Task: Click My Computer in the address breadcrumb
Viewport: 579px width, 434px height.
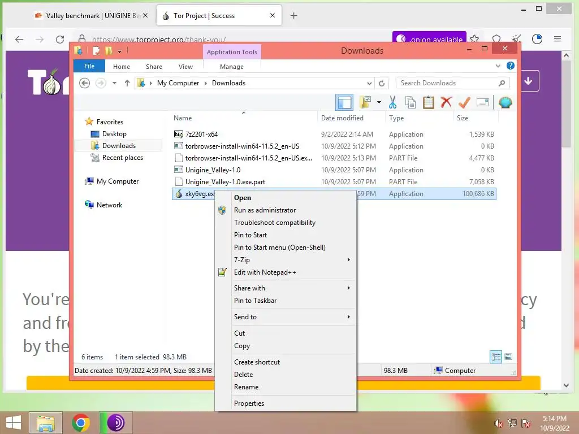Action: pyautogui.click(x=178, y=83)
